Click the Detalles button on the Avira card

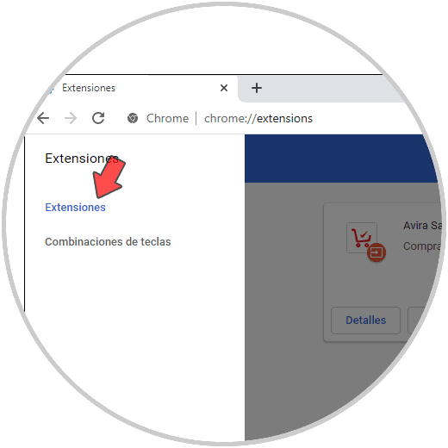(x=365, y=320)
